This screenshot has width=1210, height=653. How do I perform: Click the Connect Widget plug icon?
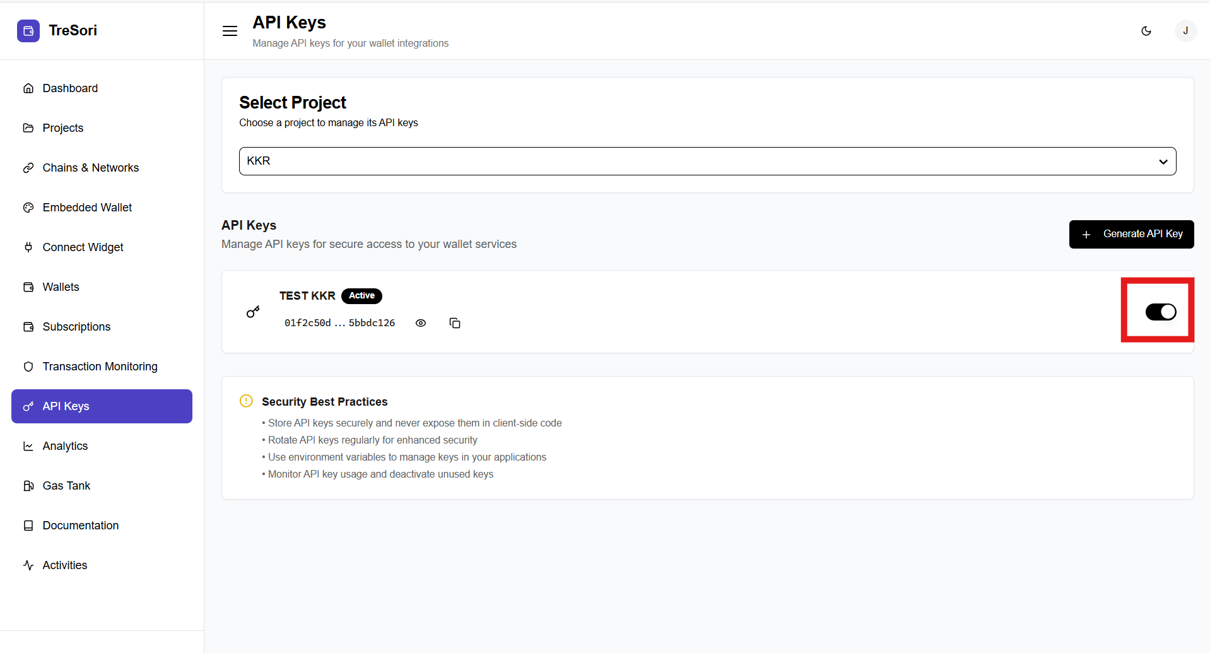click(x=28, y=247)
